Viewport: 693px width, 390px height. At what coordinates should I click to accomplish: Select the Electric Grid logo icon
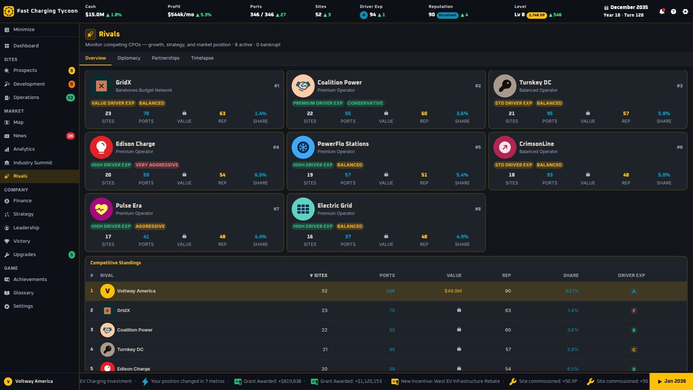[303, 209]
